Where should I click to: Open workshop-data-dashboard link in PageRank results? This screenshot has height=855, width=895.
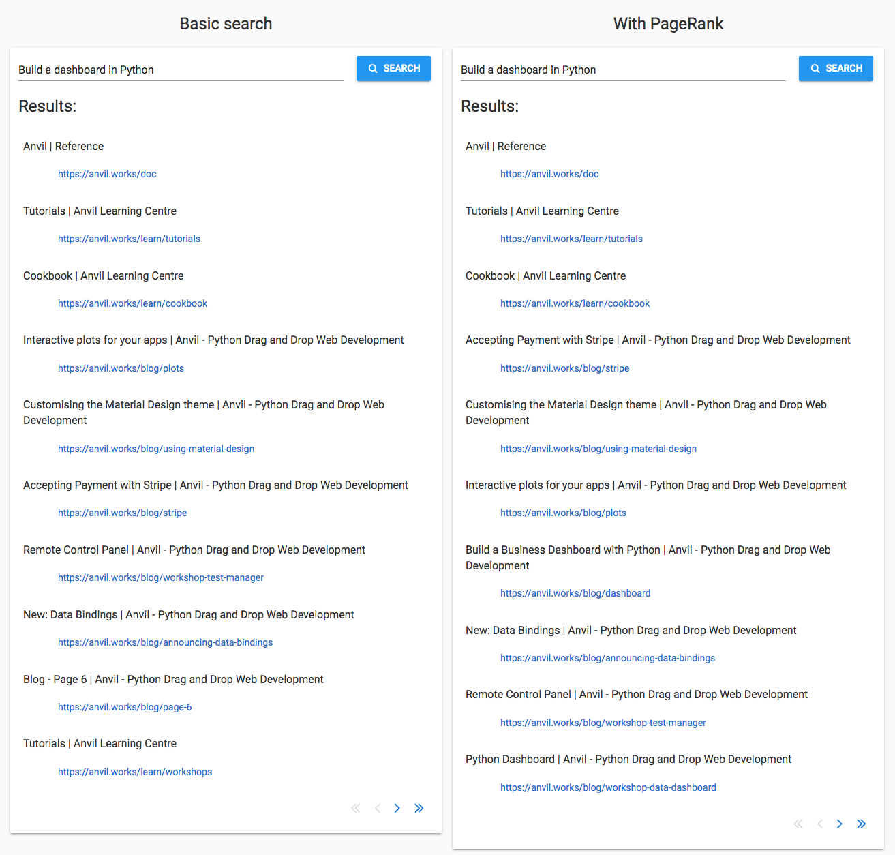608,787
